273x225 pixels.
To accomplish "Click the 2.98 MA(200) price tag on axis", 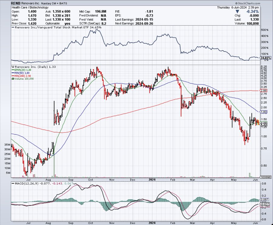I will [264, 91].
